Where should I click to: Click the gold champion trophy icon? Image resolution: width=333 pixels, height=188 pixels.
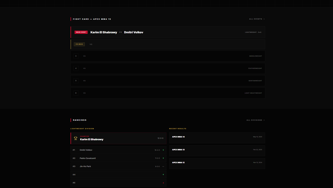pos(75,138)
